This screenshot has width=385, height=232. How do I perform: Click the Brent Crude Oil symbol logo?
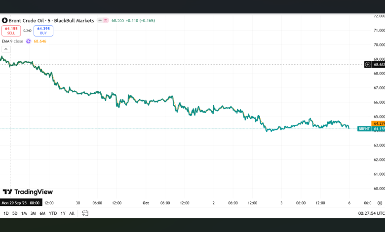click(x=5, y=21)
